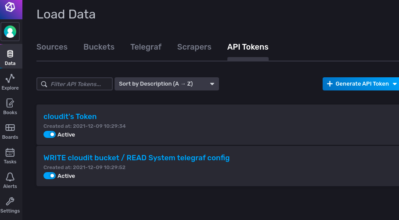The width and height of the screenshot is (399, 220).
Task: Open the Telegraf tab
Action: (146, 47)
